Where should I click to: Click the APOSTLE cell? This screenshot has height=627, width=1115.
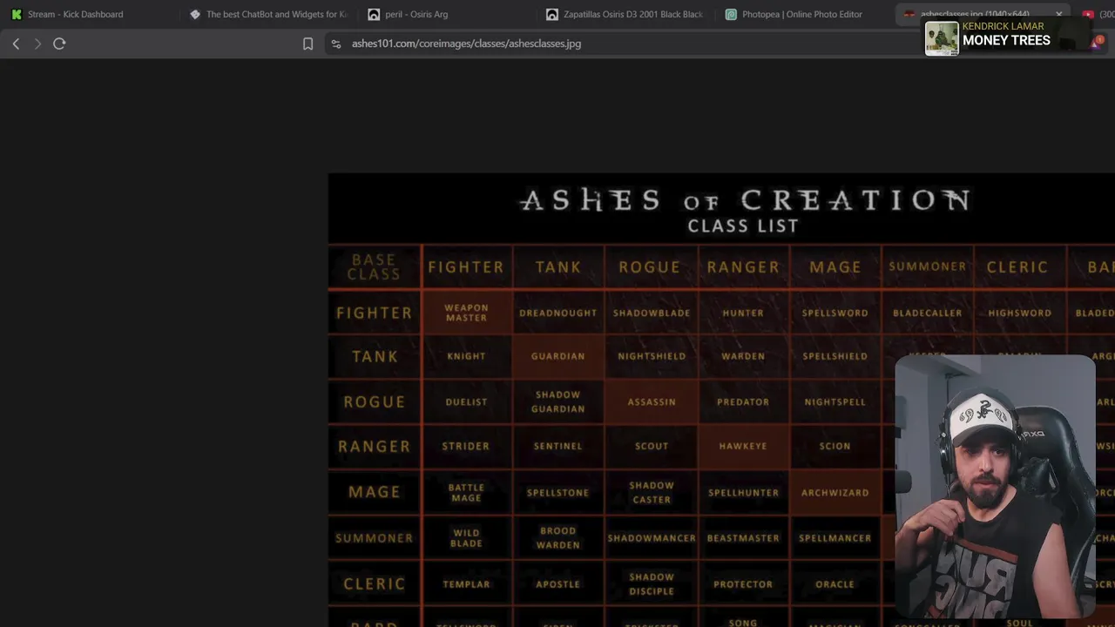point(558,583)
